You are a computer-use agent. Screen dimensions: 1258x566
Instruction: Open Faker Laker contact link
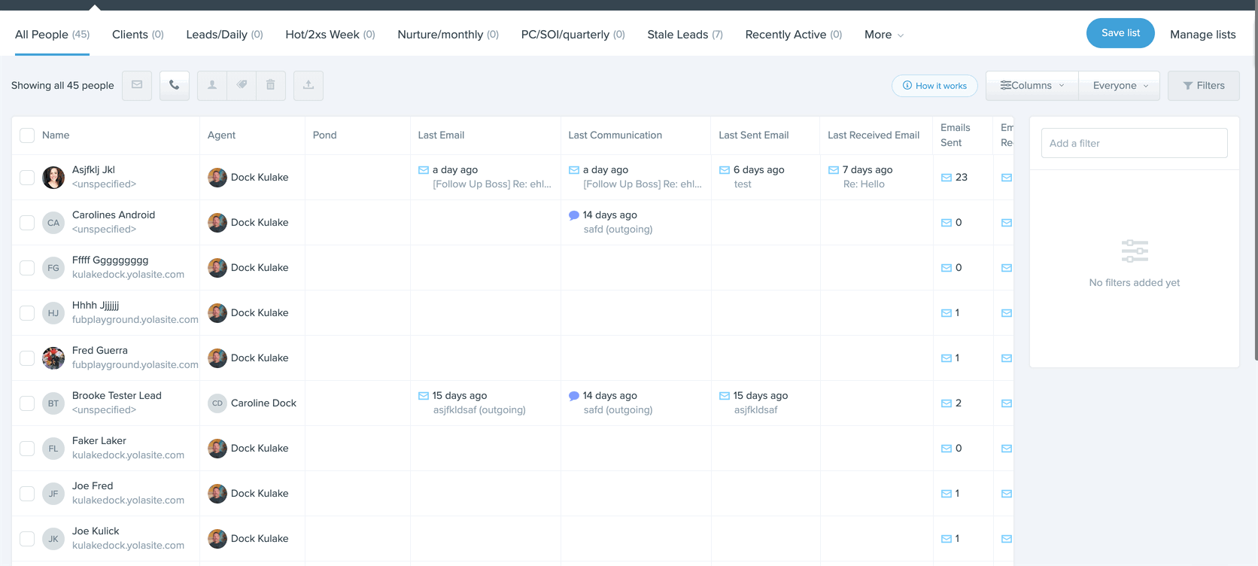[x=99, y=441]
